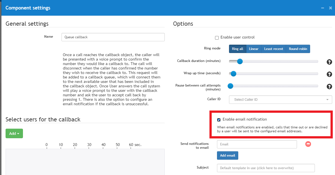This screenshot has height=175, width=335.
Task: Click Callback duration slider handle
Action: pyautogui.click(x=240, y=61)
